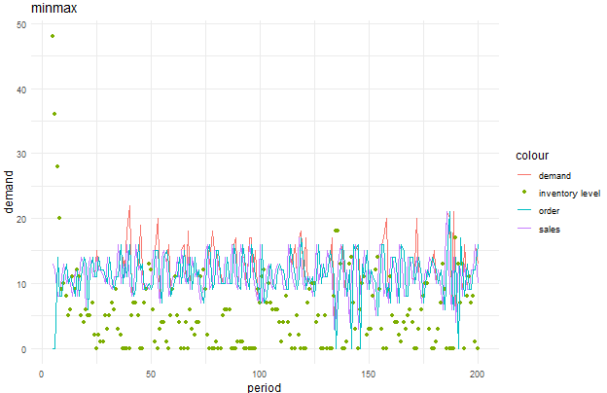The image size is (607, 393).
Task: Click the 'demand' legend text entry
Action: pos(553,175)
